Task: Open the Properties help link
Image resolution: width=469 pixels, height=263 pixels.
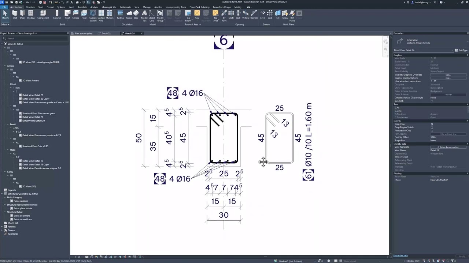Action: [400, 256]
